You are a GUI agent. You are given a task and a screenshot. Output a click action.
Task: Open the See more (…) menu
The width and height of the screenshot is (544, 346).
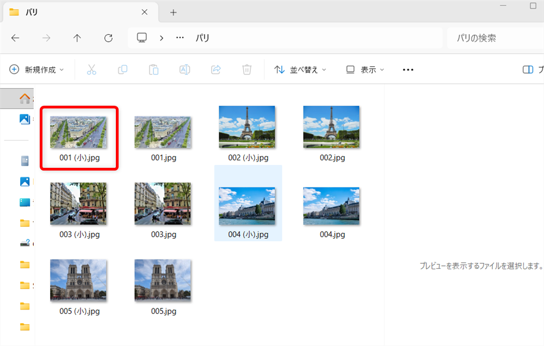[x=407, y=69]
